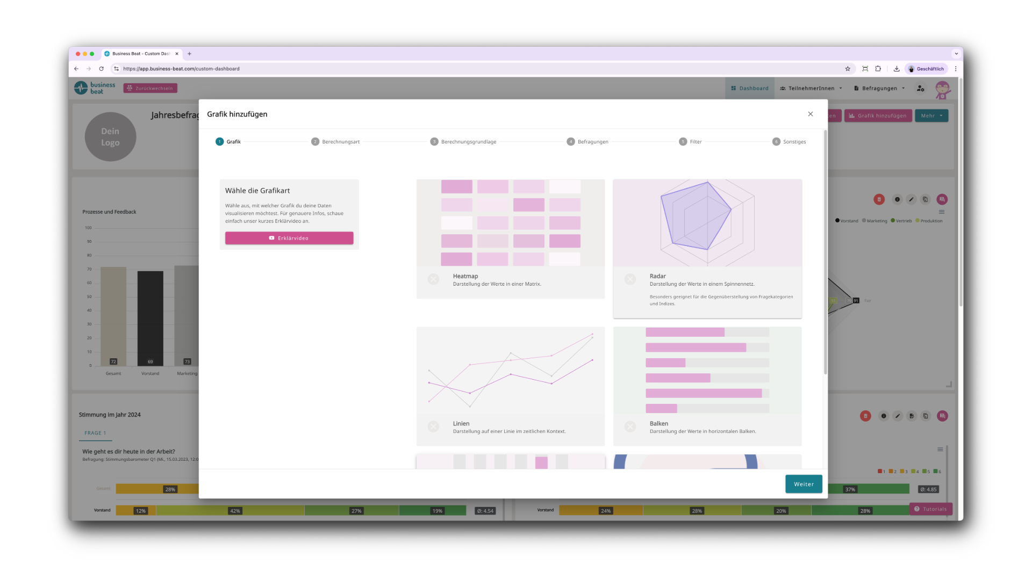Expand the Befragungen dropdown menu
This screenshot has height=580, width=1032.
[x=879, y=88]
